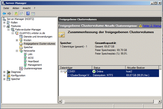Click the Freigegebene Clustervolumes tree icon

click(21, 44)
